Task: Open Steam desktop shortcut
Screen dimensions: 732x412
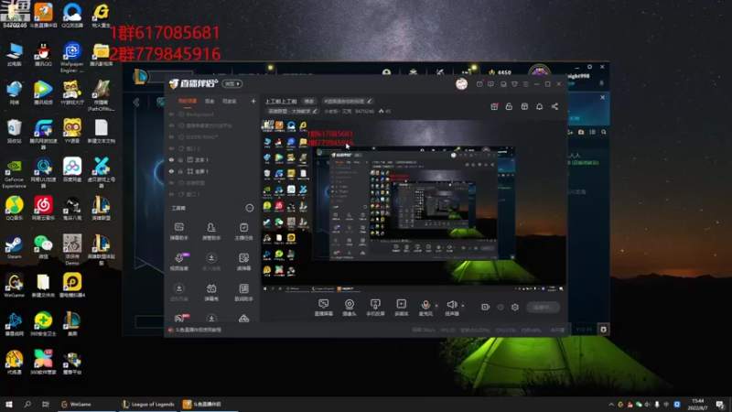Action: coord(14,247)
